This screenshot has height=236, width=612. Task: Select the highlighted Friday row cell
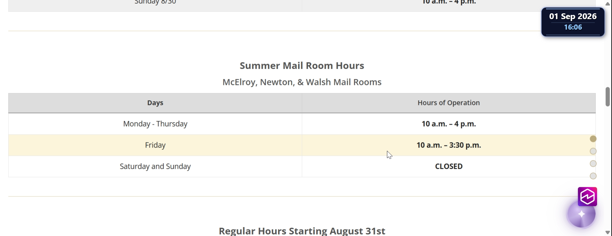[x=155, y=145]
